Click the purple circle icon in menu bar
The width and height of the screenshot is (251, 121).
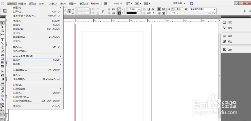coord(192,3)
